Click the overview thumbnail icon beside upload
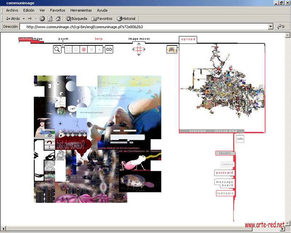This screenshot has height=233, width=291. pos(172,49)
